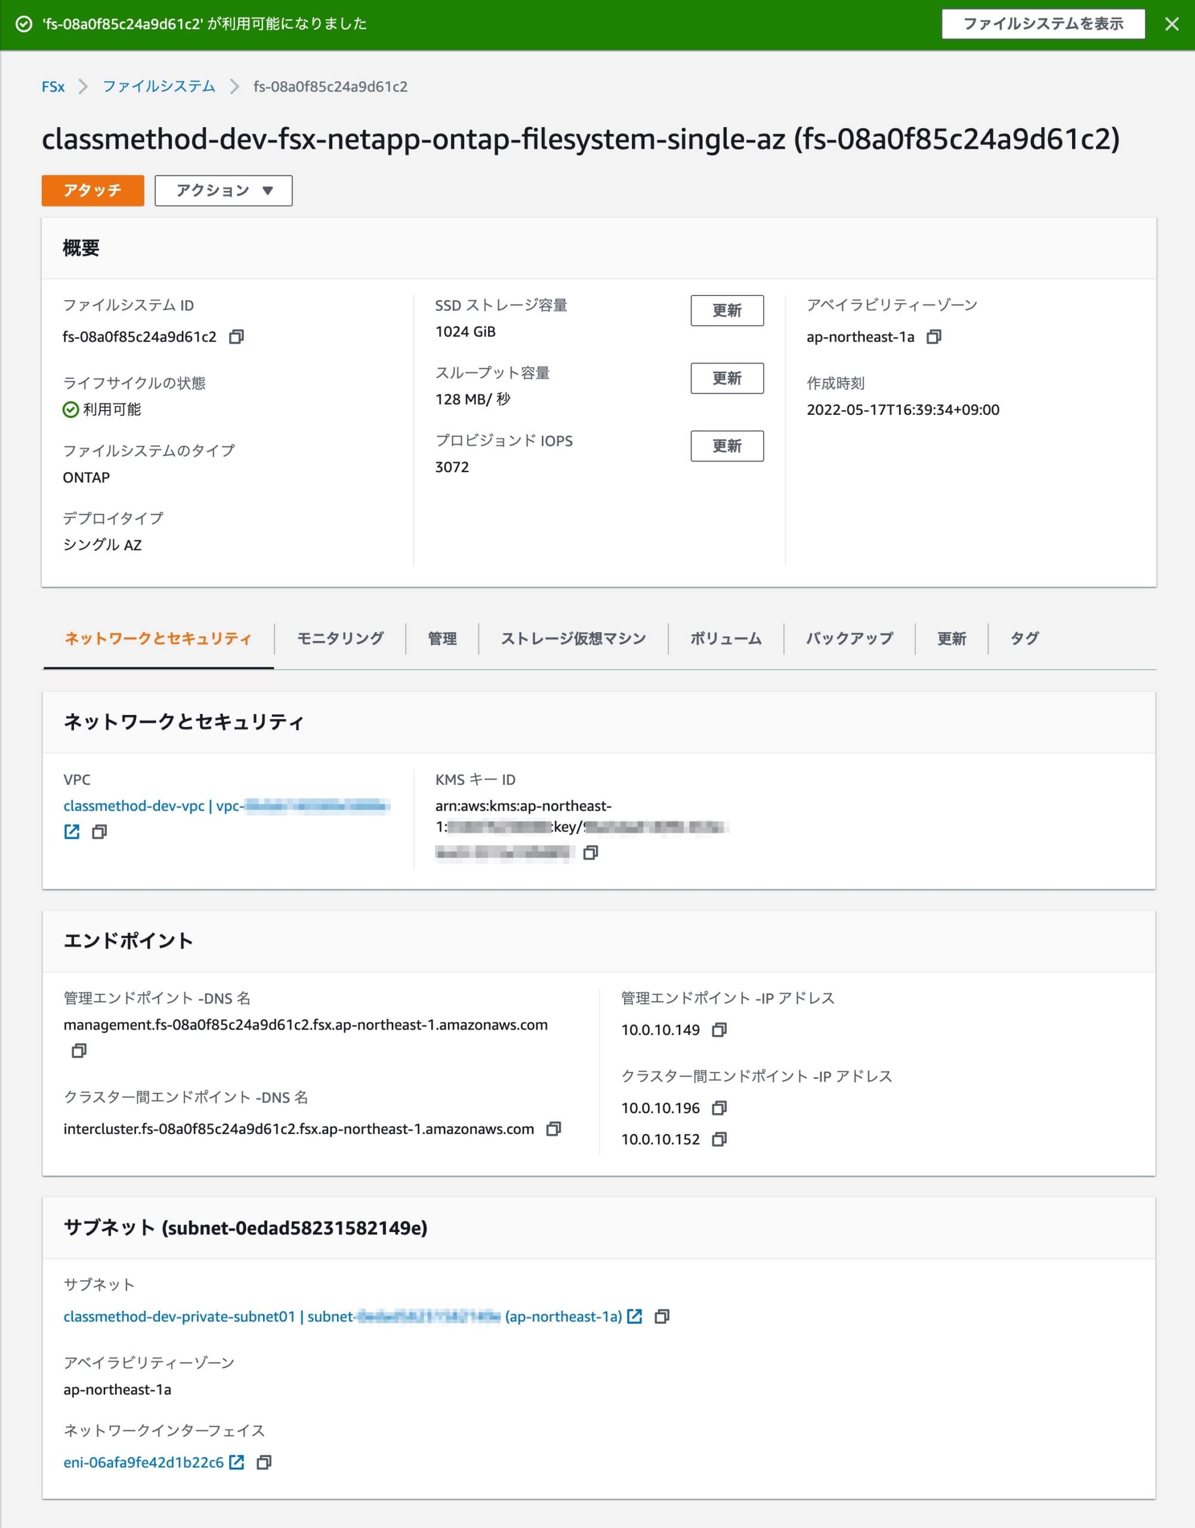The width and height of the screenshot is (1195, 1528).
Task: Click the orange アタッチ button
Action: pos(92,190)
